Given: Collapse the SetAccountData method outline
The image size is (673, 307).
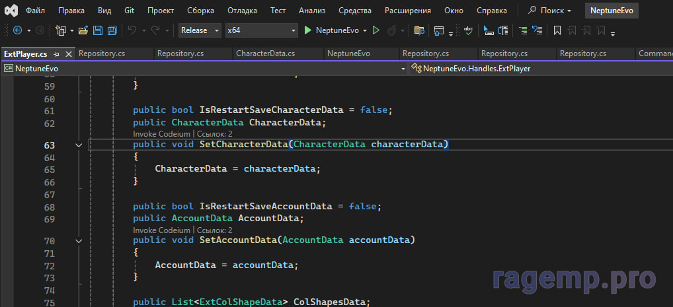Looking at the screenshot, I should point(79,242).
